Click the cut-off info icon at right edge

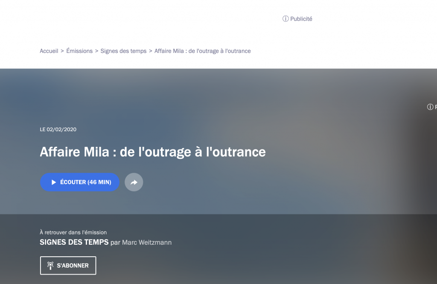point(430,107)
